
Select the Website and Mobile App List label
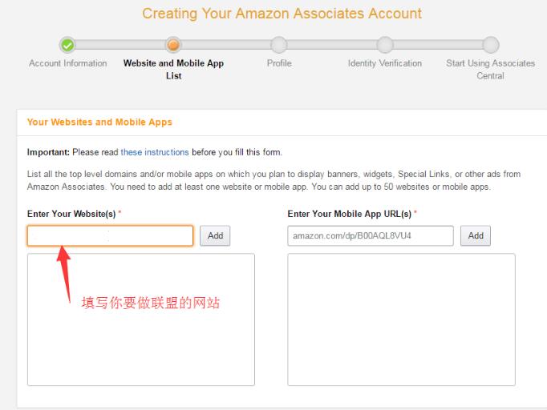(173, 69)
